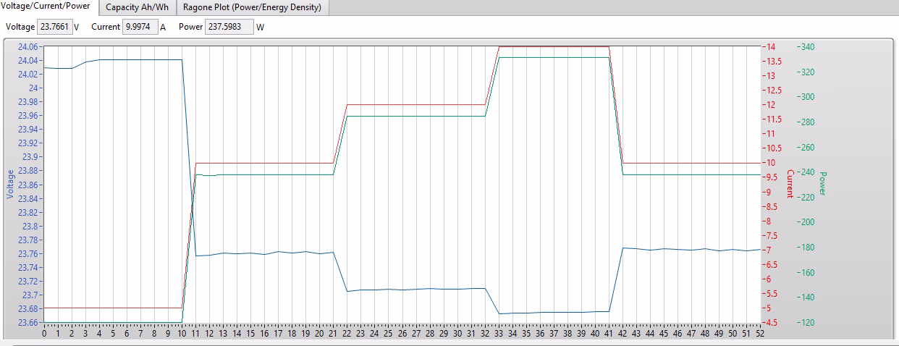Select the Current readout field 9.9974
The width and height of the screenshot is (899, 346).
pos(140,27)
